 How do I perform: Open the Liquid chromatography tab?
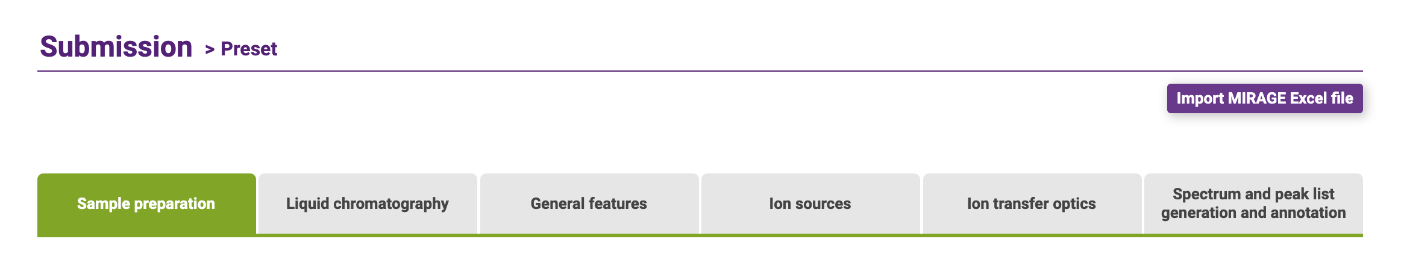coord(368,204)
